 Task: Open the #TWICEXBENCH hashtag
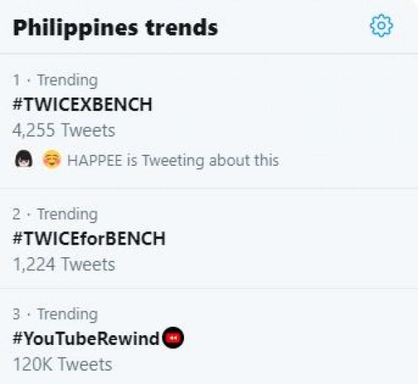point(82,105)
